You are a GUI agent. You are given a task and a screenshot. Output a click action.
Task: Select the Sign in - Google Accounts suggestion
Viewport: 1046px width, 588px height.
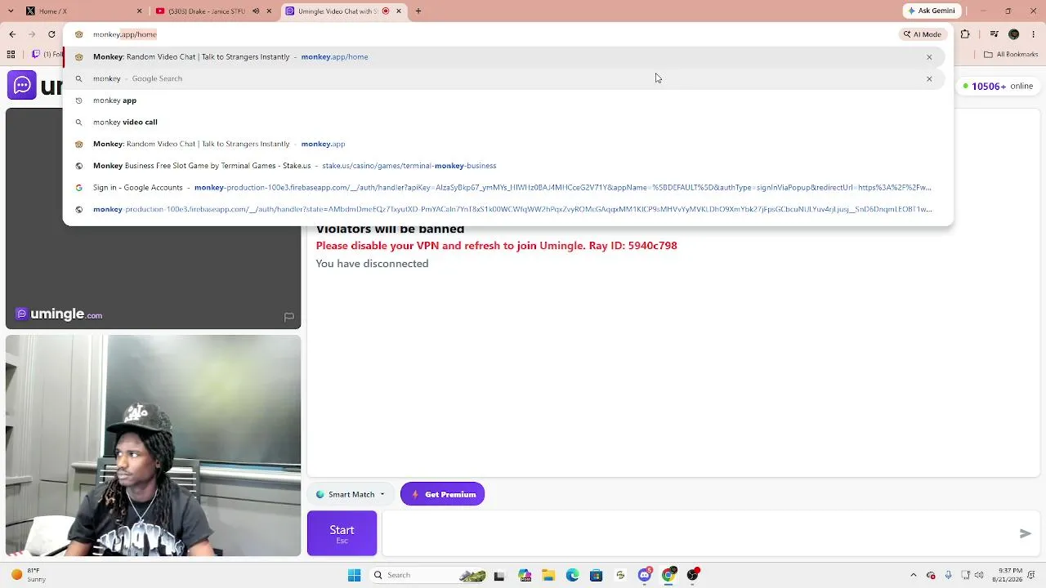[503, 188]
